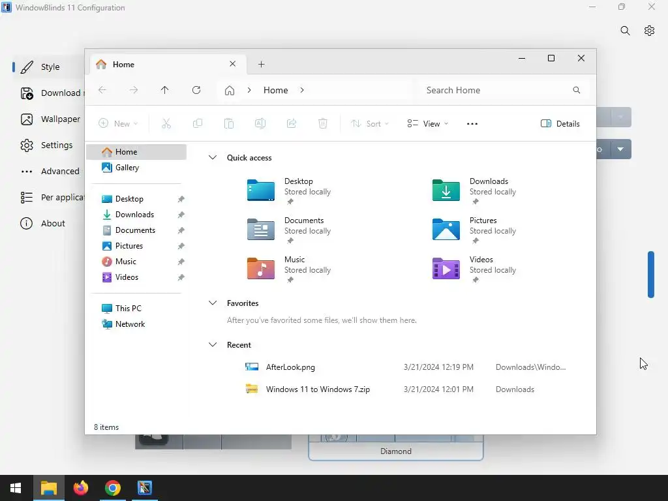Open Wallpaper section in WindowBlinds
This screenshot has width=668, height=501.
tap(50, 119)
